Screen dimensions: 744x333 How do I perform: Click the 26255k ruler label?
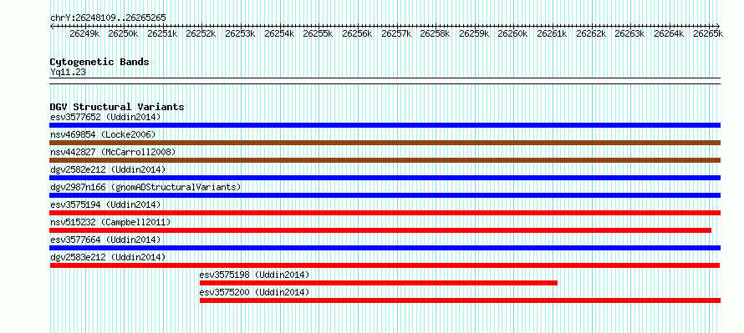tap(318, 33)
